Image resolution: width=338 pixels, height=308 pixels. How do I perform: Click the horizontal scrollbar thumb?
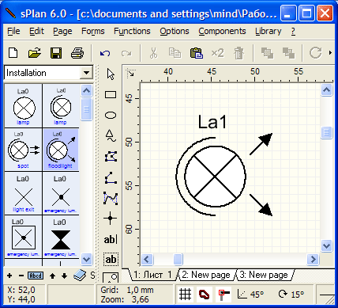[x=178, y=259]
